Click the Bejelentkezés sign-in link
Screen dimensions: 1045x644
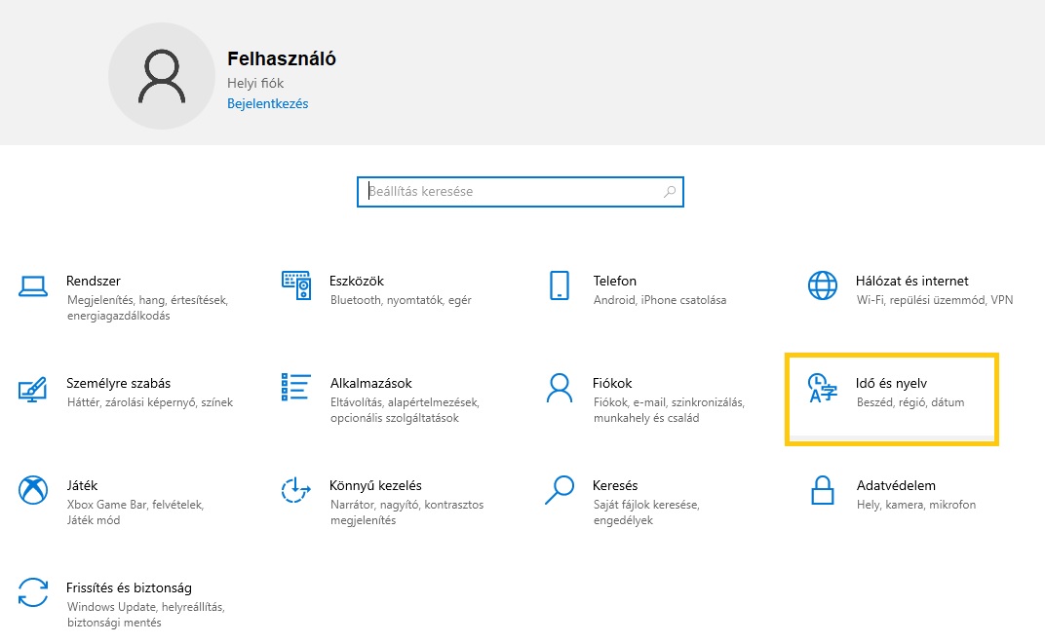(x=267, y=103)
